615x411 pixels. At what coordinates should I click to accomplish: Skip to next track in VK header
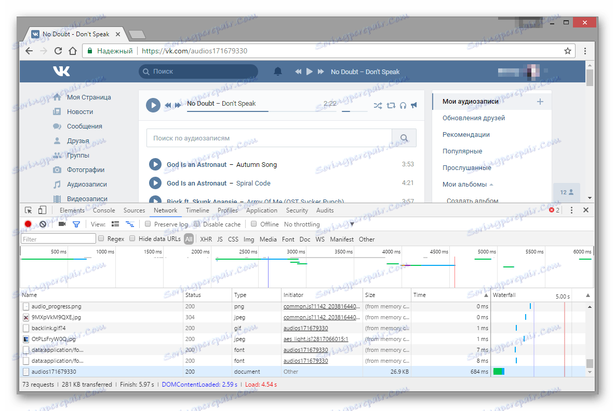(321, 72)
